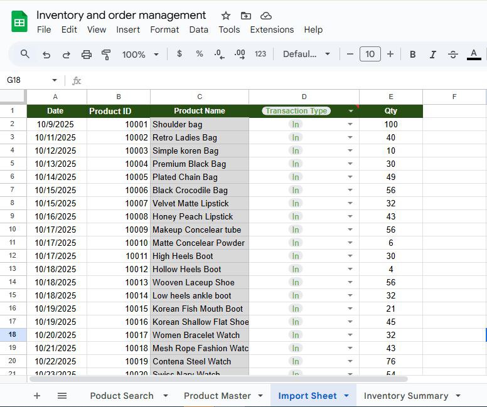Image resolution: width=487 pixels, height=407 pixels.
Task: Switch to Poduct Search sheet tab
Action: [122, 396]
